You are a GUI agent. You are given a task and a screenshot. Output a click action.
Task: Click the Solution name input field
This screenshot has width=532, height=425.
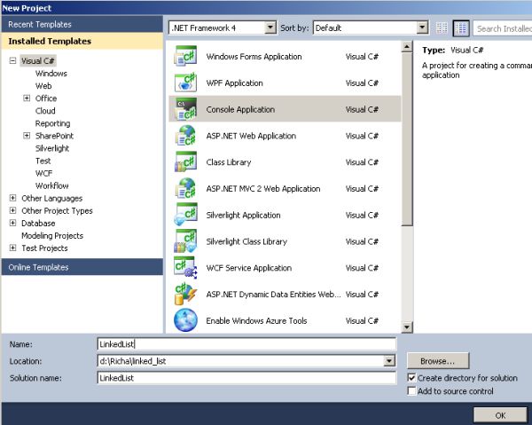(x=246, y=378)
